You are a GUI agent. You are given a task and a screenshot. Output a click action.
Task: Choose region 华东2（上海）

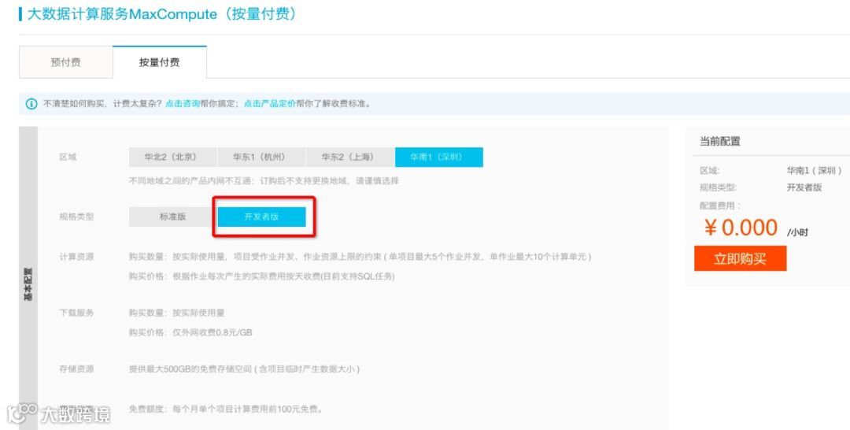coord(350,158)
